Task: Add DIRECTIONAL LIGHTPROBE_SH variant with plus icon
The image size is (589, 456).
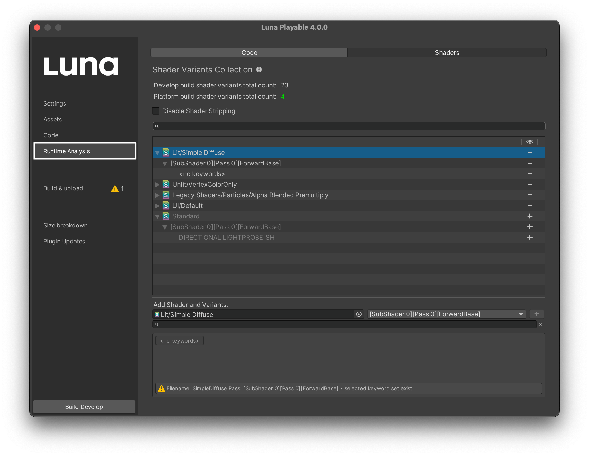Action: click(x=530, y=237)
